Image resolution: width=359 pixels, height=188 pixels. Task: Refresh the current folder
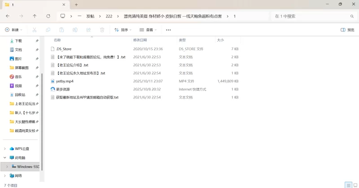[x=48, y=16]
